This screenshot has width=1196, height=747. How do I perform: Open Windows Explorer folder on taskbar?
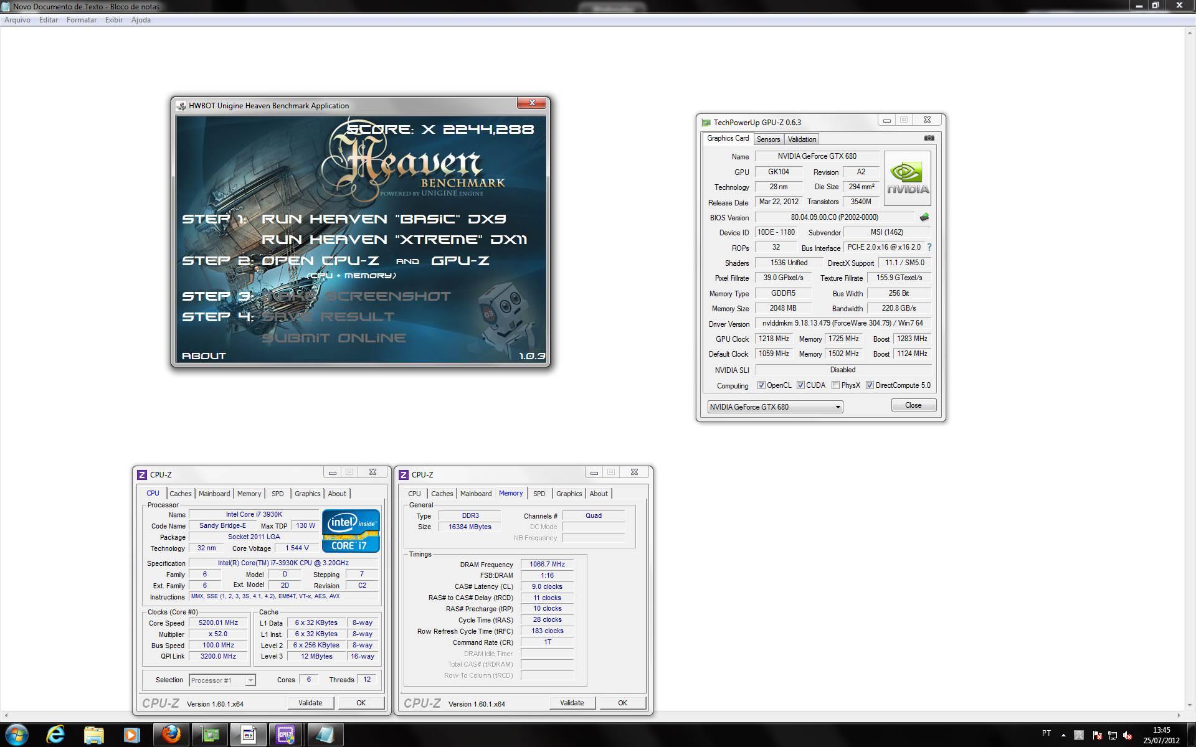93,735
